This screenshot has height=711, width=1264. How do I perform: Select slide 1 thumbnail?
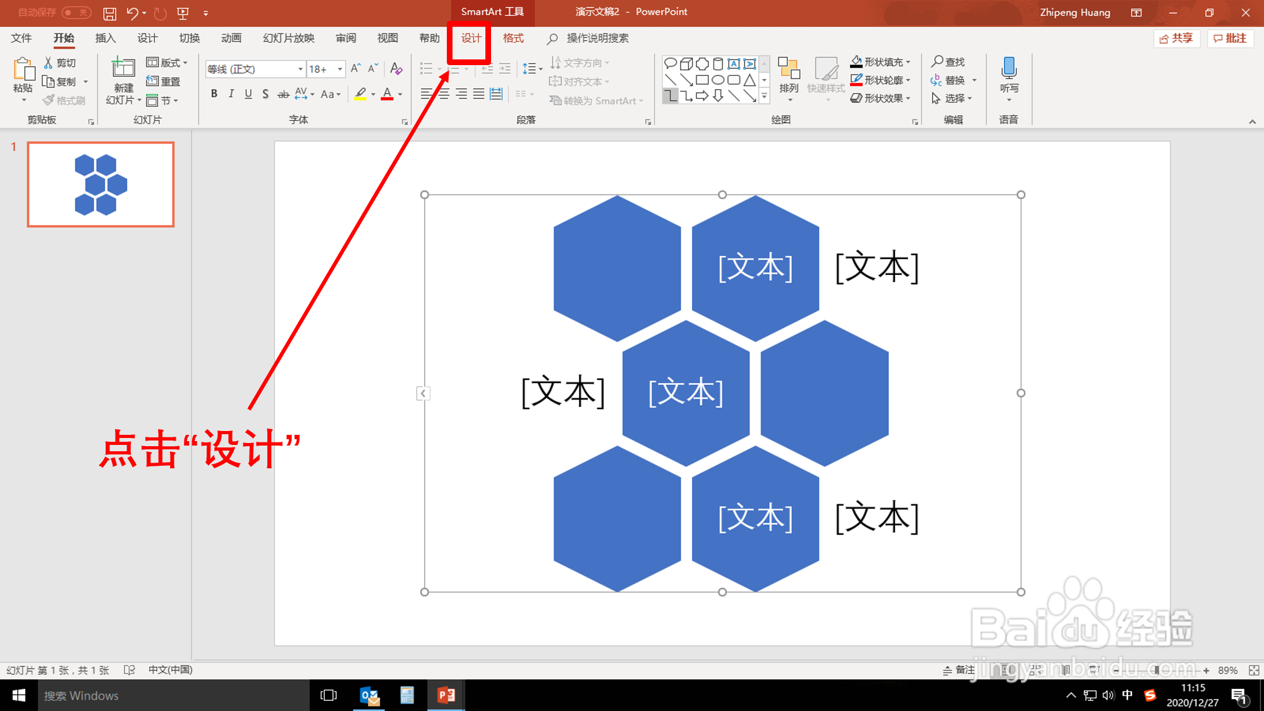click(100, 185)
